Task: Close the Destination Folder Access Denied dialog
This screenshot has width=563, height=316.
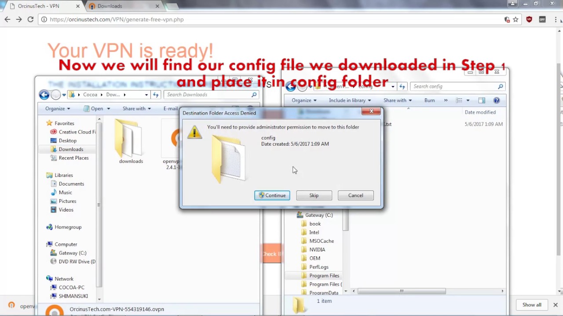Action: coord(371,111)
